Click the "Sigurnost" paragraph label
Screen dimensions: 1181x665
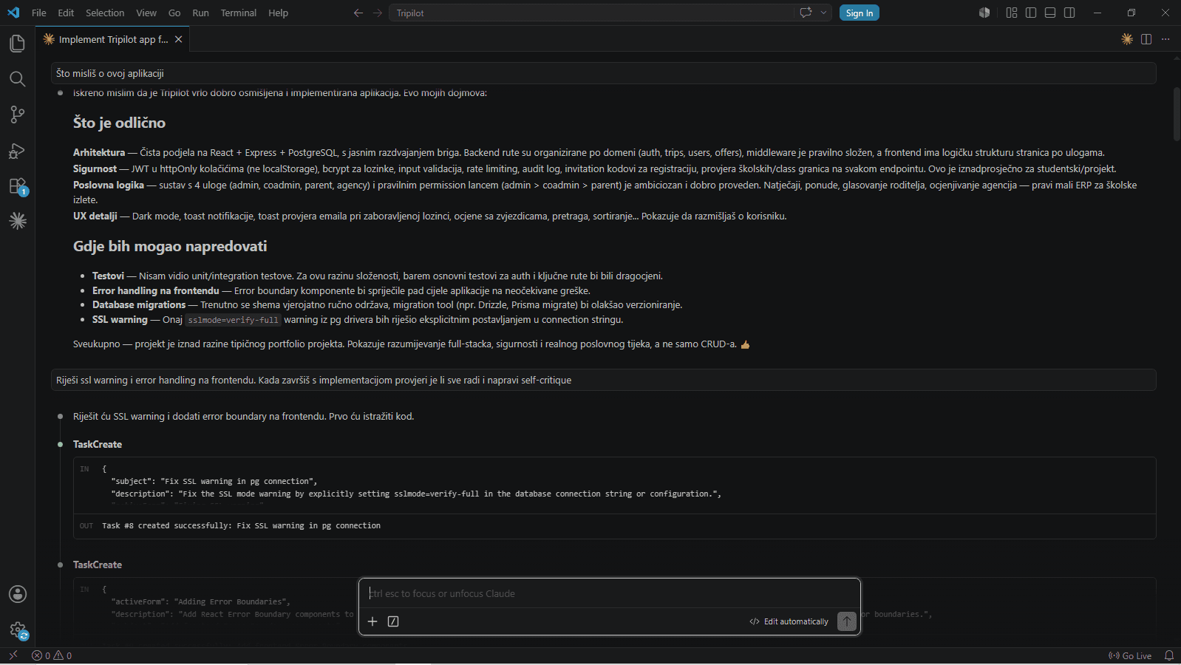[x=95, y=168]
